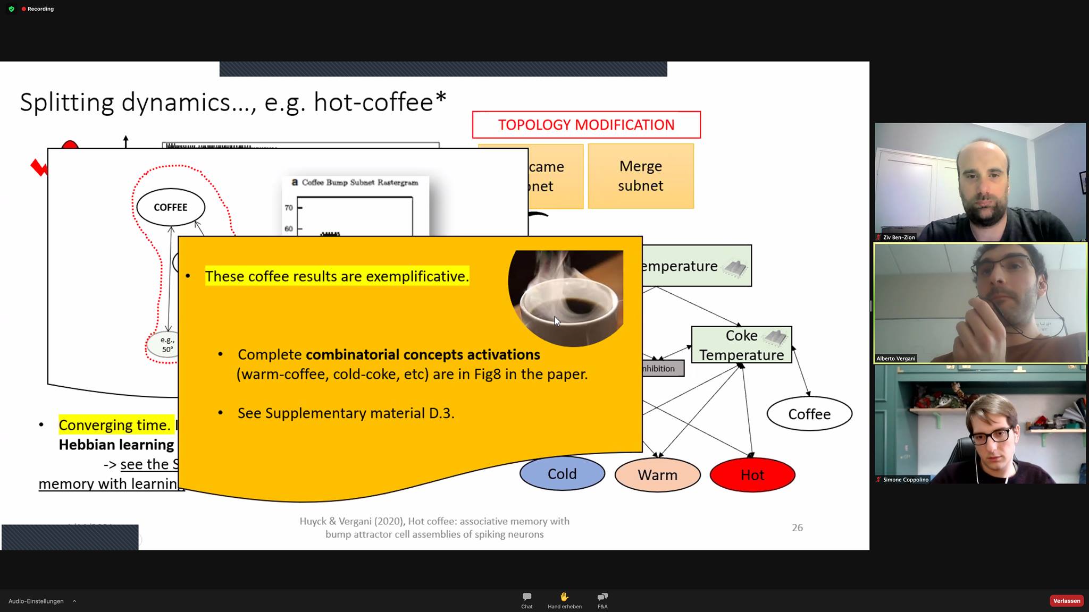Click the name label 'Alberto Vergani'
Viewport: 1089px width, 612px height.
coord(896,359)
